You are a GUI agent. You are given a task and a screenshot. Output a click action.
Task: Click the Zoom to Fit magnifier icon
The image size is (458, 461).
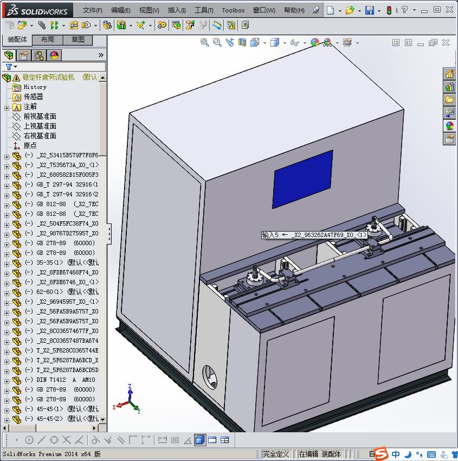[x=205, y=43]
